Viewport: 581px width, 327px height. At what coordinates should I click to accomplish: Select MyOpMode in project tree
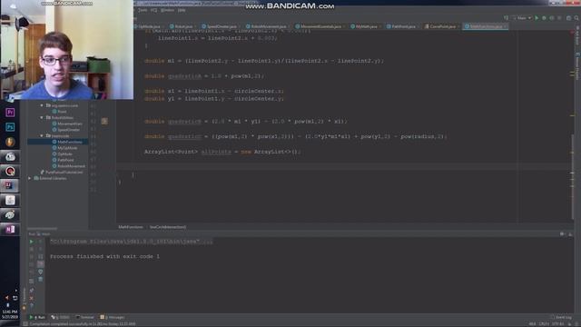pos(64,148)
